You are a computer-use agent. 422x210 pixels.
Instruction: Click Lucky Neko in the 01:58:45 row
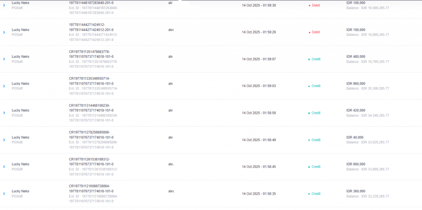click(x=20, y=164)
